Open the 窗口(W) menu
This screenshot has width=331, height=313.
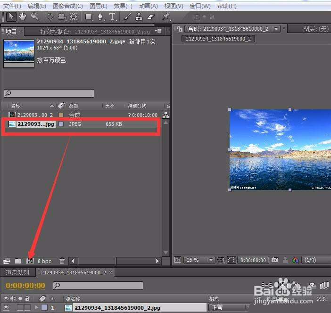(200, 6)
